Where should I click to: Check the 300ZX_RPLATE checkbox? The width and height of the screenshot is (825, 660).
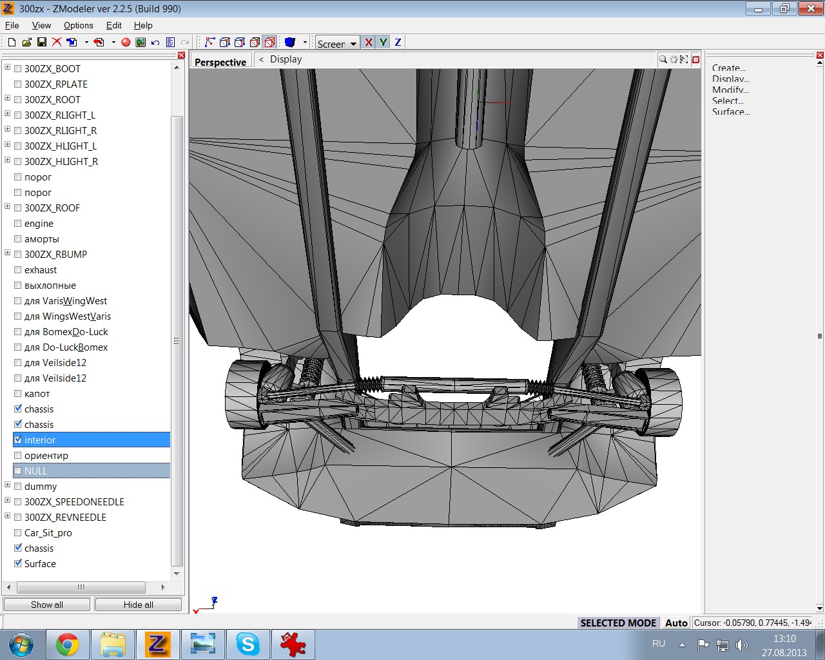coord(18,84)
